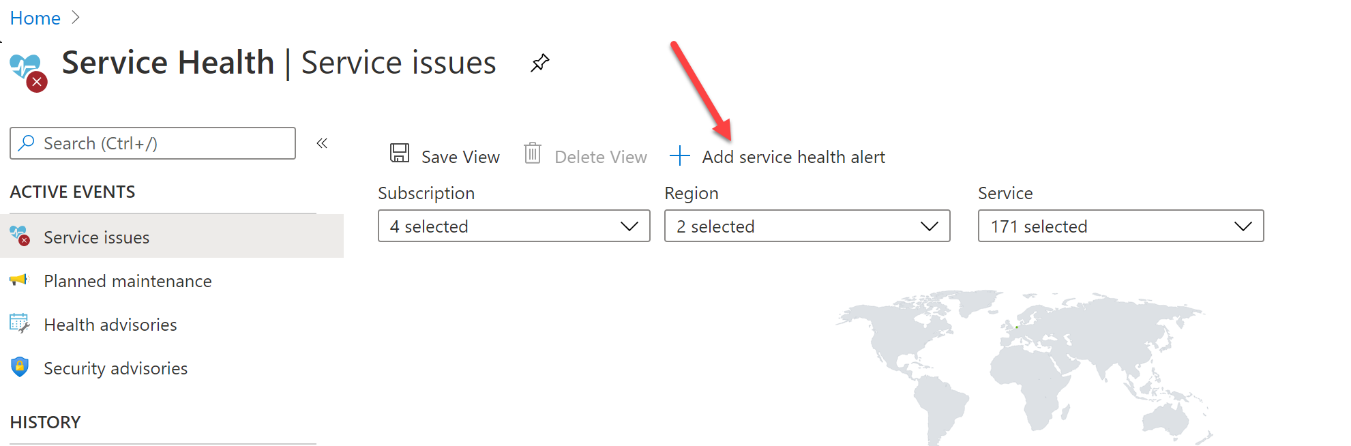Viewport: 1351px width, 446px height.
Task: Collapse the sidebar with double chevron
Action: click(x=322, y=143)
